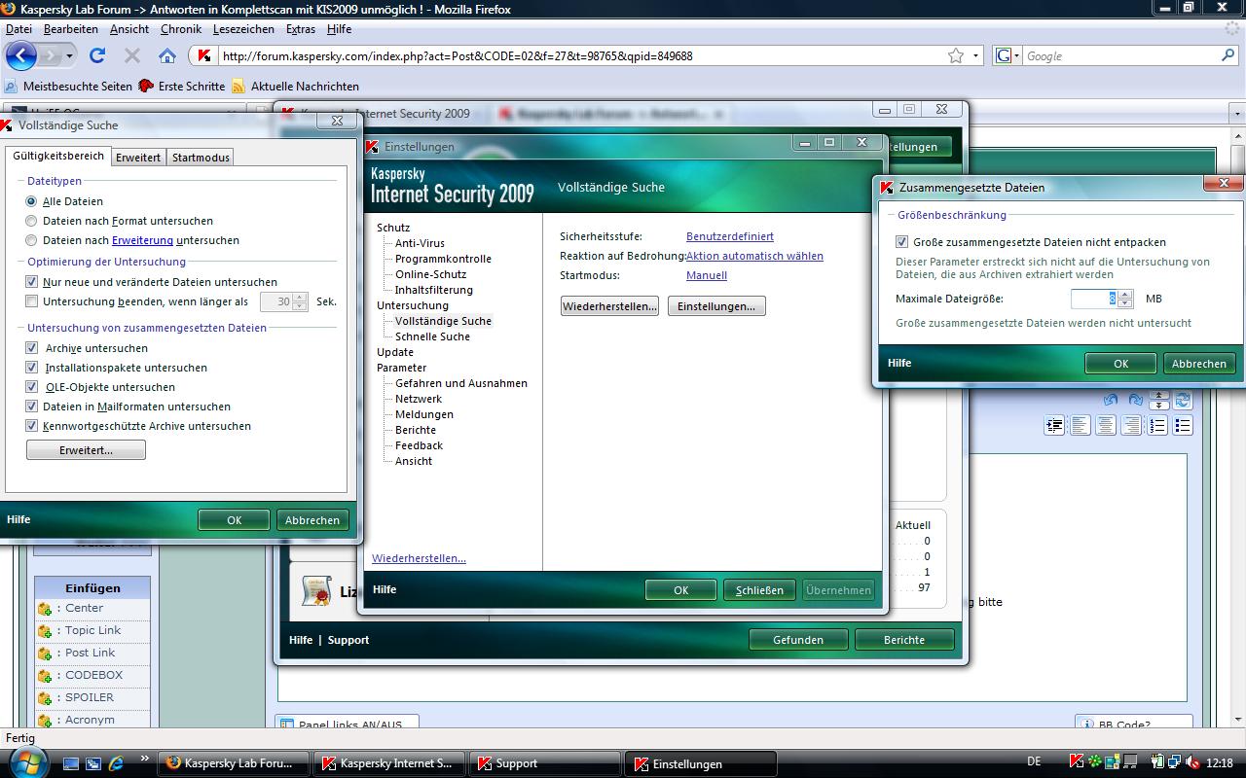Click OK in Zusammengesetzte Dateien dialog
The image size is (1246, 778).
[x=1120, y=364]
